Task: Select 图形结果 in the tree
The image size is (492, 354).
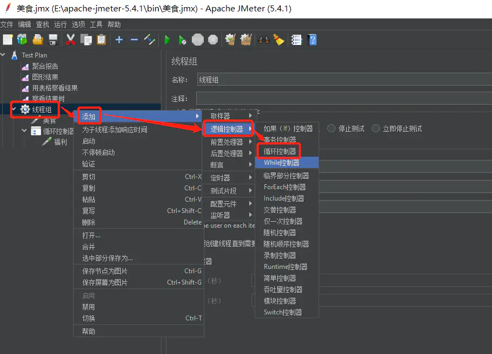Action: [45, 77]
